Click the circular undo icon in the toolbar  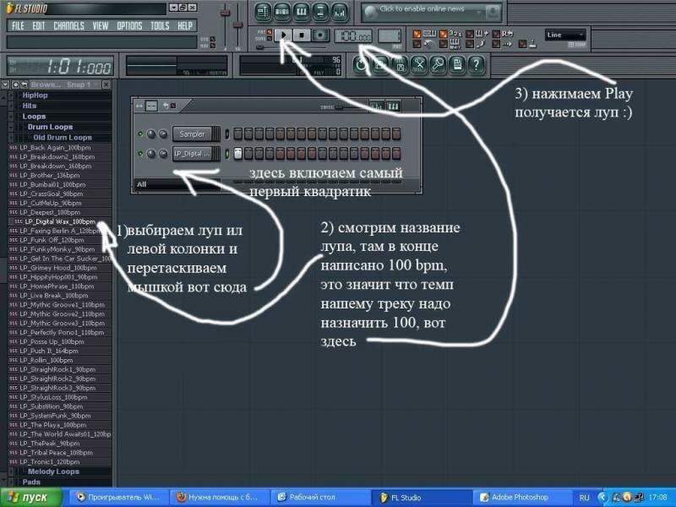[x=361, y=64]
